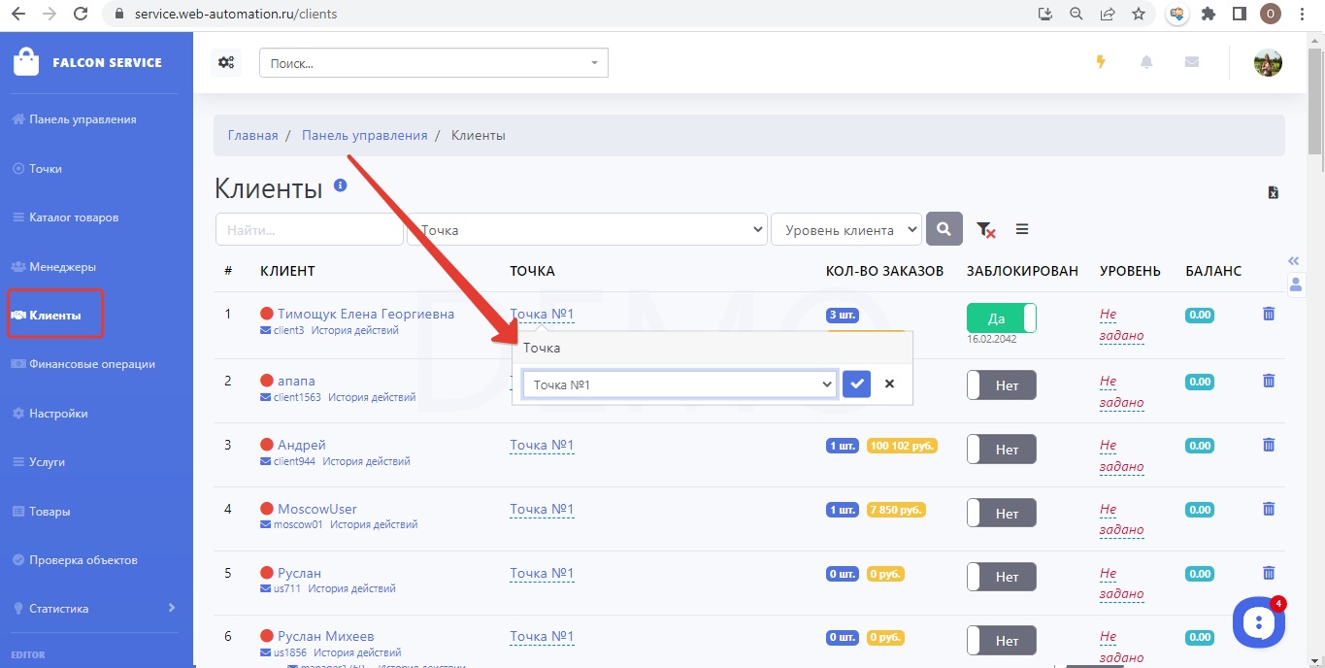This screenshot has width=1325, height=668.
Task: Click the Найти search input field
Action: [309, 230]
